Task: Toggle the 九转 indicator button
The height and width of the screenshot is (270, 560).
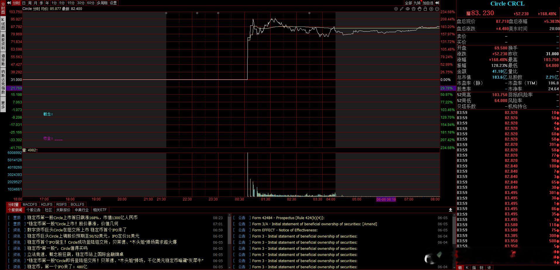Action: (x=417, y=3)
